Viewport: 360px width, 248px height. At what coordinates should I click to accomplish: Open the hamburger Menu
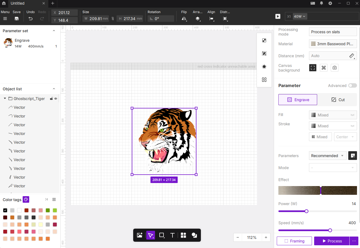click(x=5, y=19)
